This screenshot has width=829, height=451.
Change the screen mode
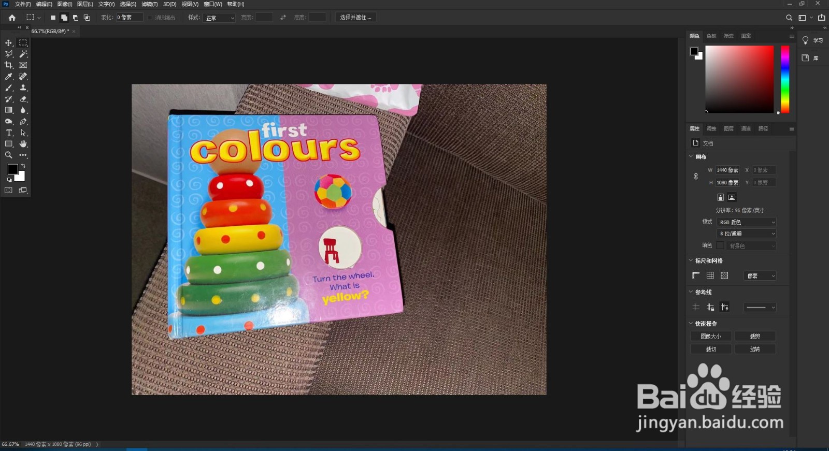click(23, 191)
